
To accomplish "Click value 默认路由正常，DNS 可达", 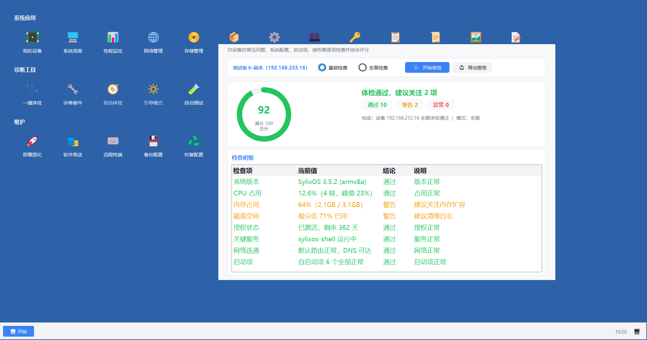I will (335, 251).
